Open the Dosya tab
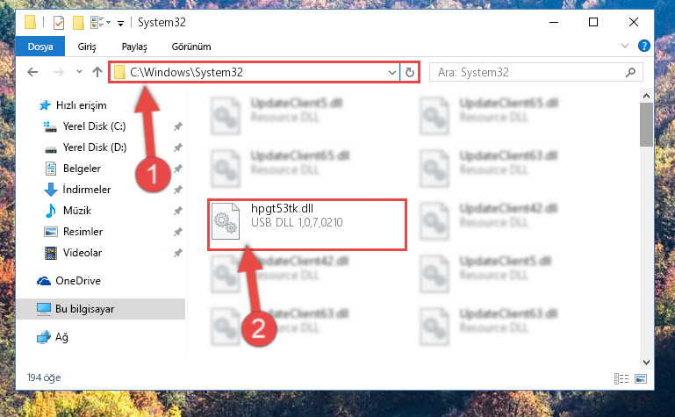The image size is (675, 417). click(40, 47)
